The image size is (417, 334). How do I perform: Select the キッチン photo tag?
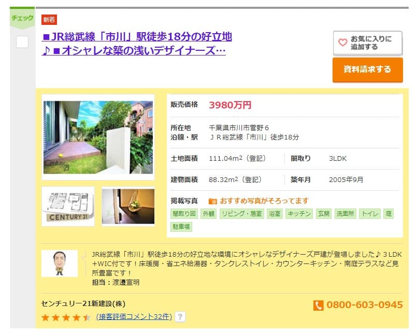pyautogui.click(x=299, y=214)
